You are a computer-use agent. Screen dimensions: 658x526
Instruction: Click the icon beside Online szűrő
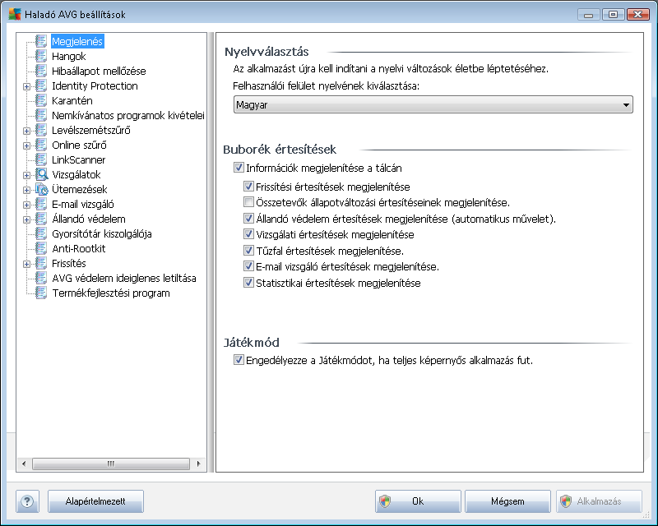pyautogui.click(x=41, y=145)
